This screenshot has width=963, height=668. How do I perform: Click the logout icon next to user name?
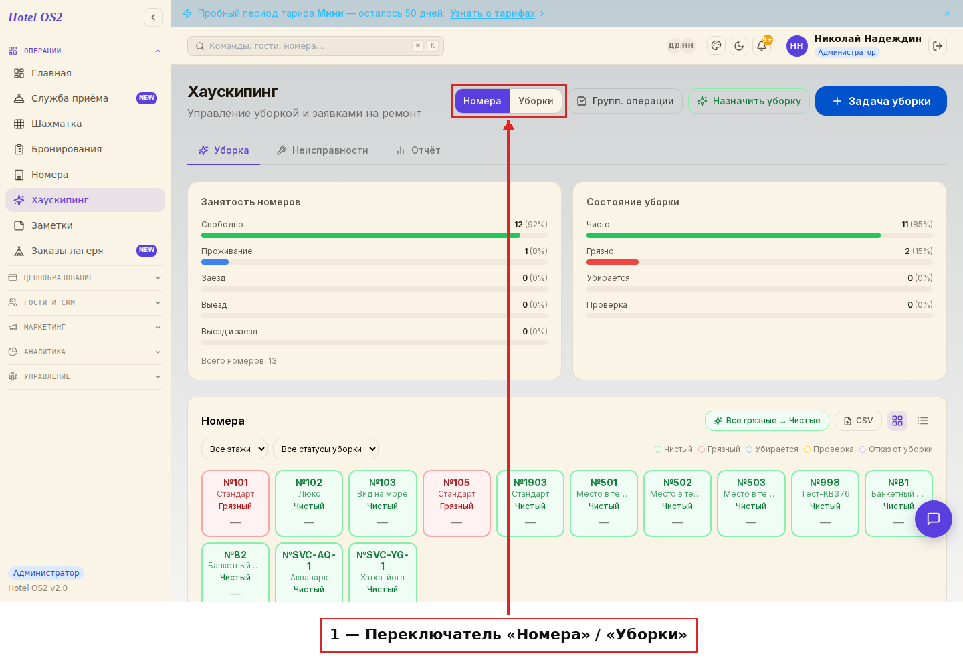(938, 46)
